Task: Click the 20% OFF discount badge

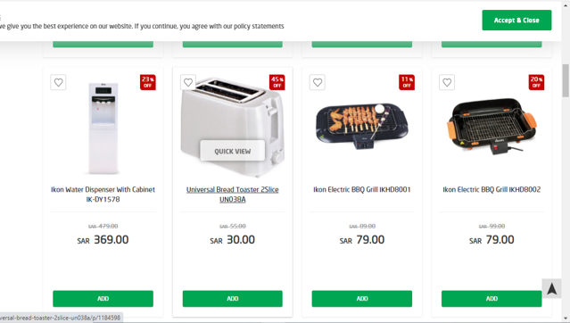Action: click(x=536, y=82)
